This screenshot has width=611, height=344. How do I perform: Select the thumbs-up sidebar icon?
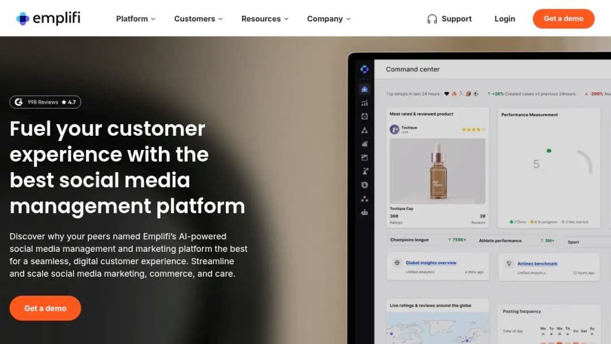(364, 144)
